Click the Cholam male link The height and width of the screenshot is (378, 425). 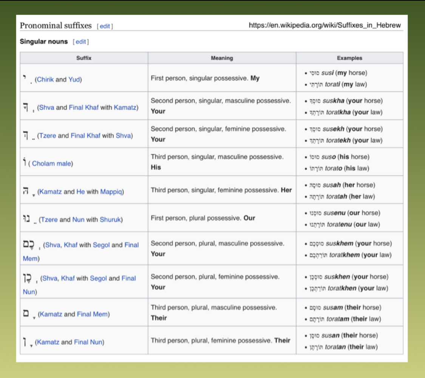click(x=52, y=164)
